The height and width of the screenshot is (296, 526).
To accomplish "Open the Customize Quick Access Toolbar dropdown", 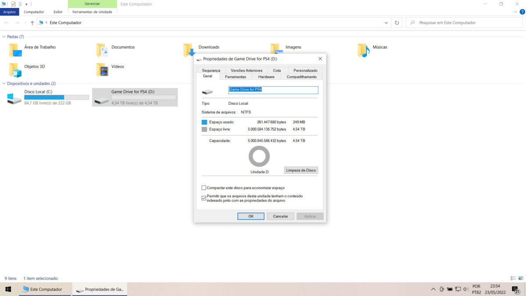I will pos(26,4).
